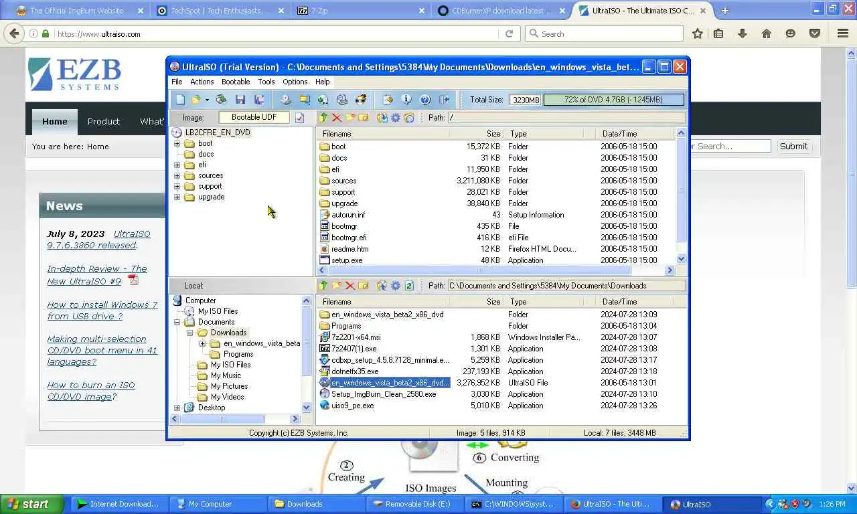The width and height of the screenshot is (857, 514).
Task: Click gear properties icon in Local pane toolbar
Action: [396, 286]
